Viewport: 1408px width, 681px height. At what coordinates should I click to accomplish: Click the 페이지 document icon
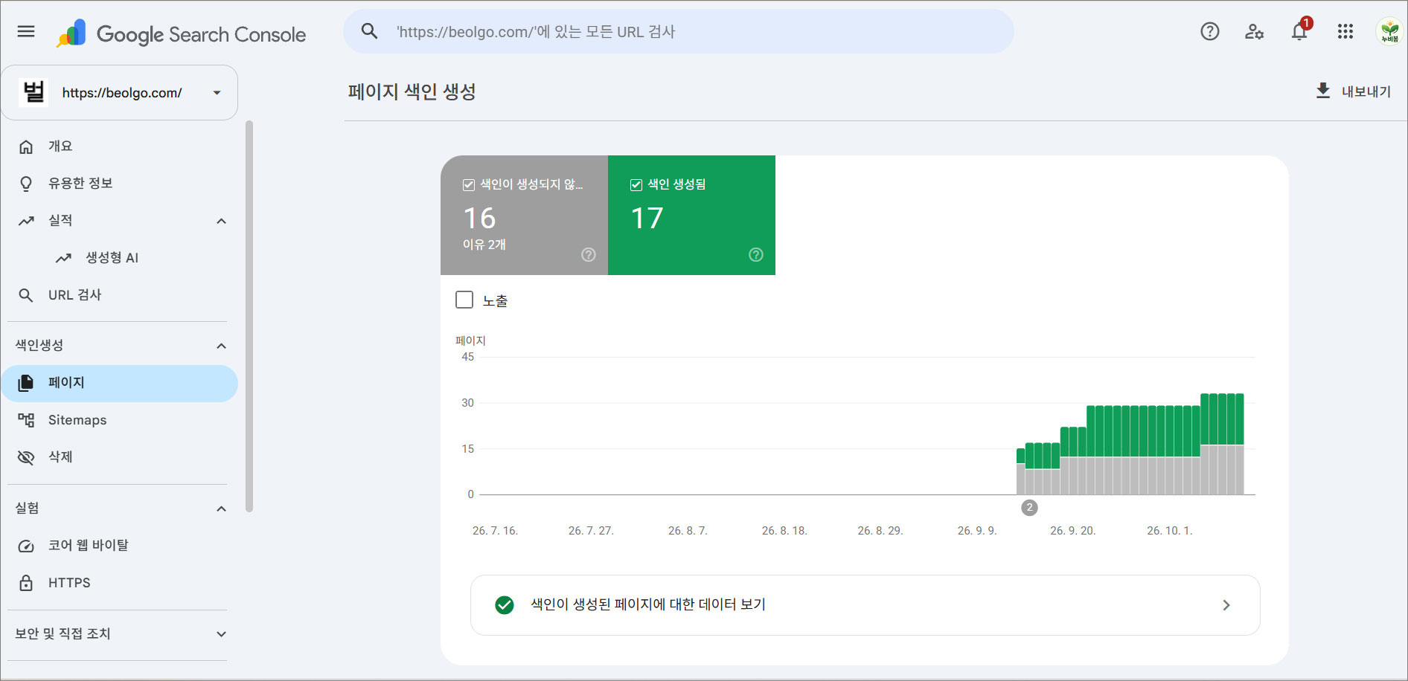(26, 383)
